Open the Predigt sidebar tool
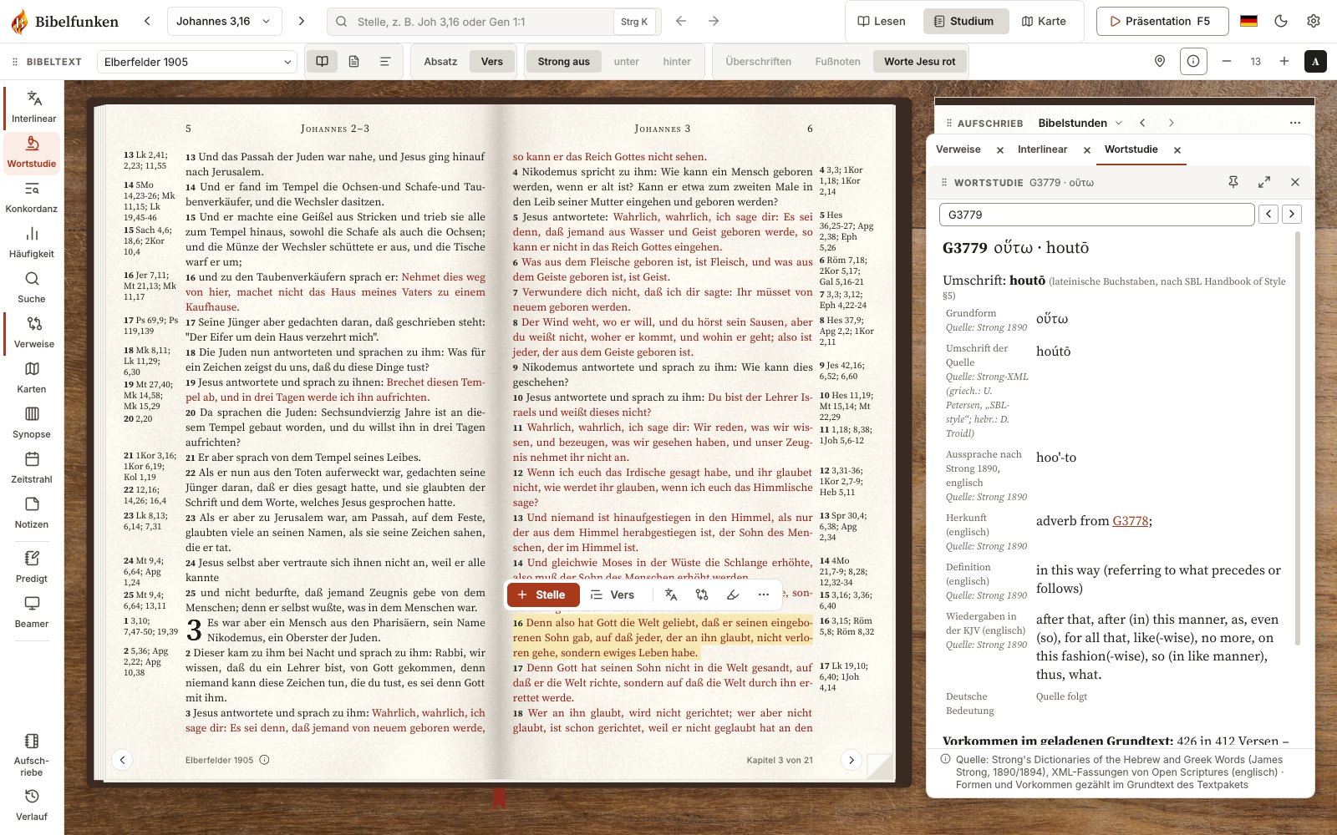The image size is (1337, 835). tap(32, 567)
